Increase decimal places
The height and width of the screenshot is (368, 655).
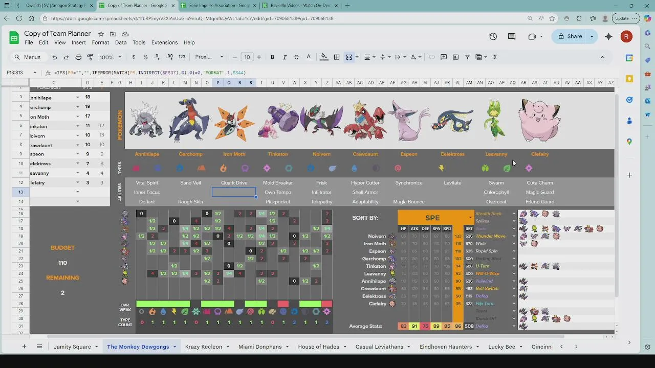click(x=169, y=57)
